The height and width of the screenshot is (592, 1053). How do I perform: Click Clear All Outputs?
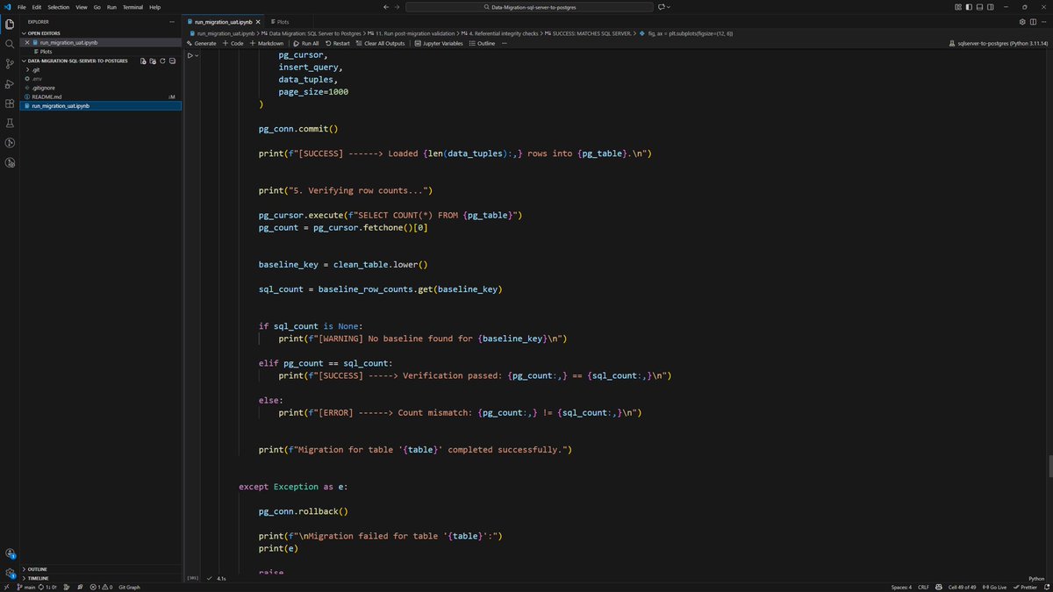coord(381,43)
